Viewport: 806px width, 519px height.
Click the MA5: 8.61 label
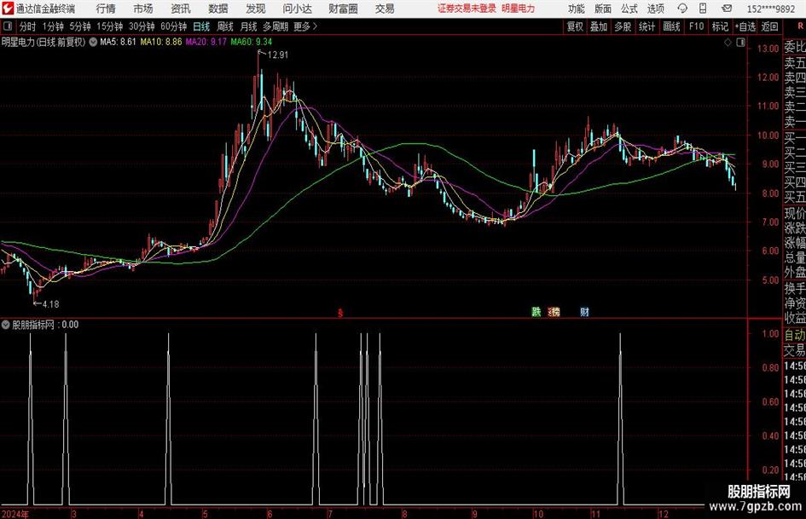119,42
